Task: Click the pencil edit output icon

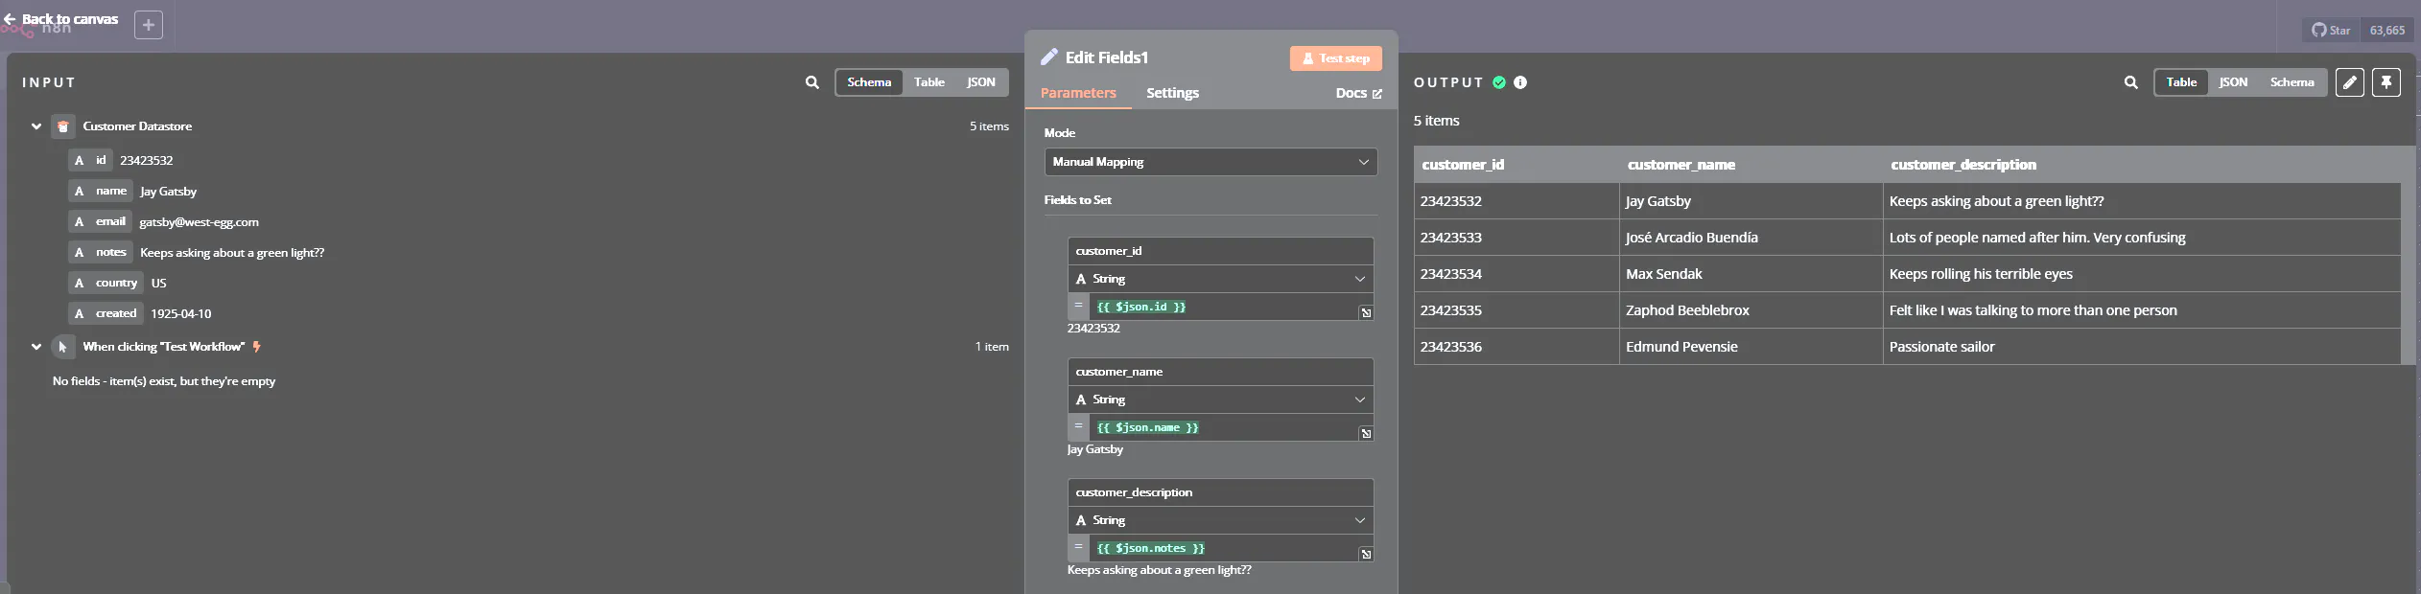Action: pyautogui.click(x=2349, y=82)
